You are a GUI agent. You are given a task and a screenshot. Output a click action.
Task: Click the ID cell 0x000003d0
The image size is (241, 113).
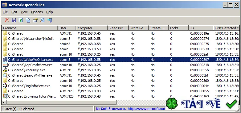[x=199, y=81]
